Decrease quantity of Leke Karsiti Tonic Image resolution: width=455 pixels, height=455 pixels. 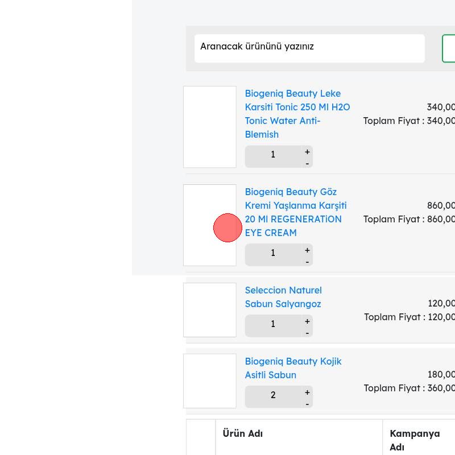coord(307,163)
